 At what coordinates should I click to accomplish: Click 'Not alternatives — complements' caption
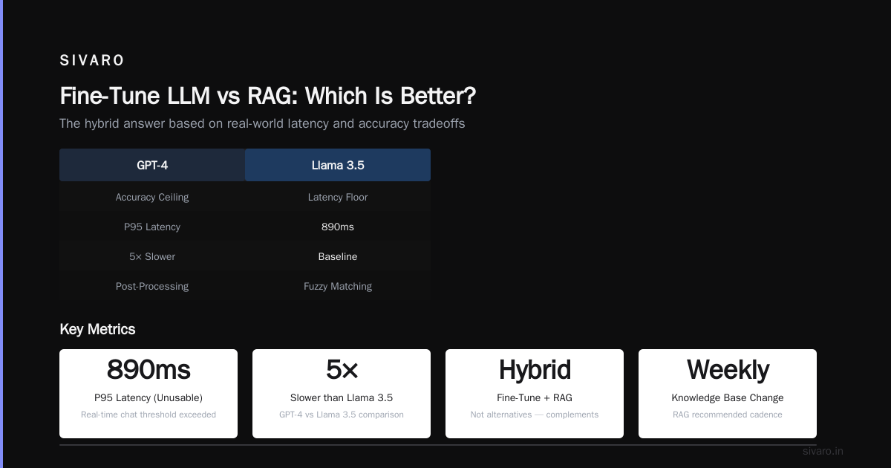(535, 415)
